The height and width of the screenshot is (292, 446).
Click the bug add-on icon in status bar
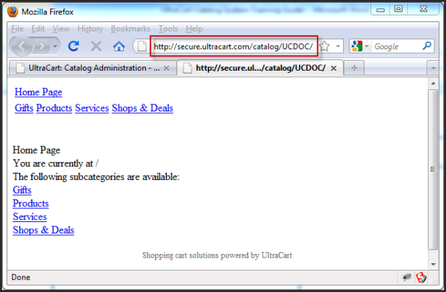(407, 277)
